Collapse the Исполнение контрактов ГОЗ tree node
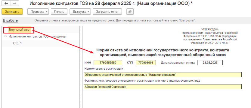Image resolution: width=251 pixels, height=108 pixels. (6, 37)
